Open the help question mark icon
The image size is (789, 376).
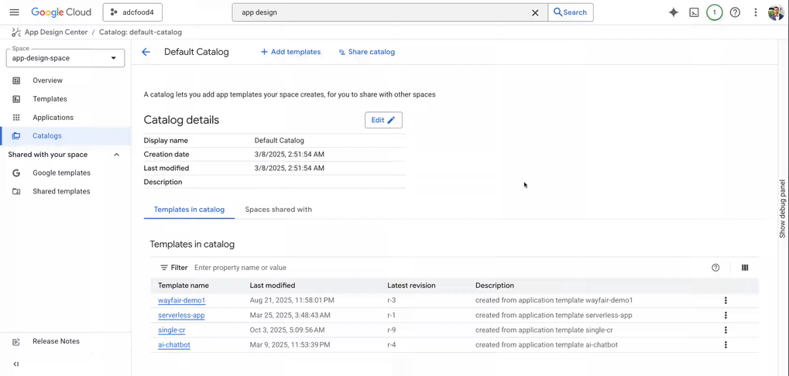tap(735, 12)
